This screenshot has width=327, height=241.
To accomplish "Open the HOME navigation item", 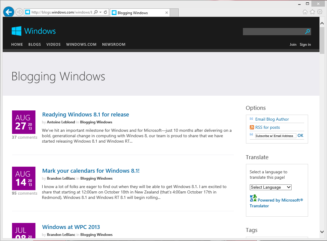I will coord(17,44).
